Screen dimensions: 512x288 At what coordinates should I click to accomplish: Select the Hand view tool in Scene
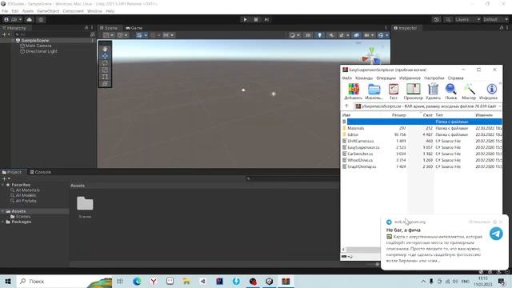[105, 49]
